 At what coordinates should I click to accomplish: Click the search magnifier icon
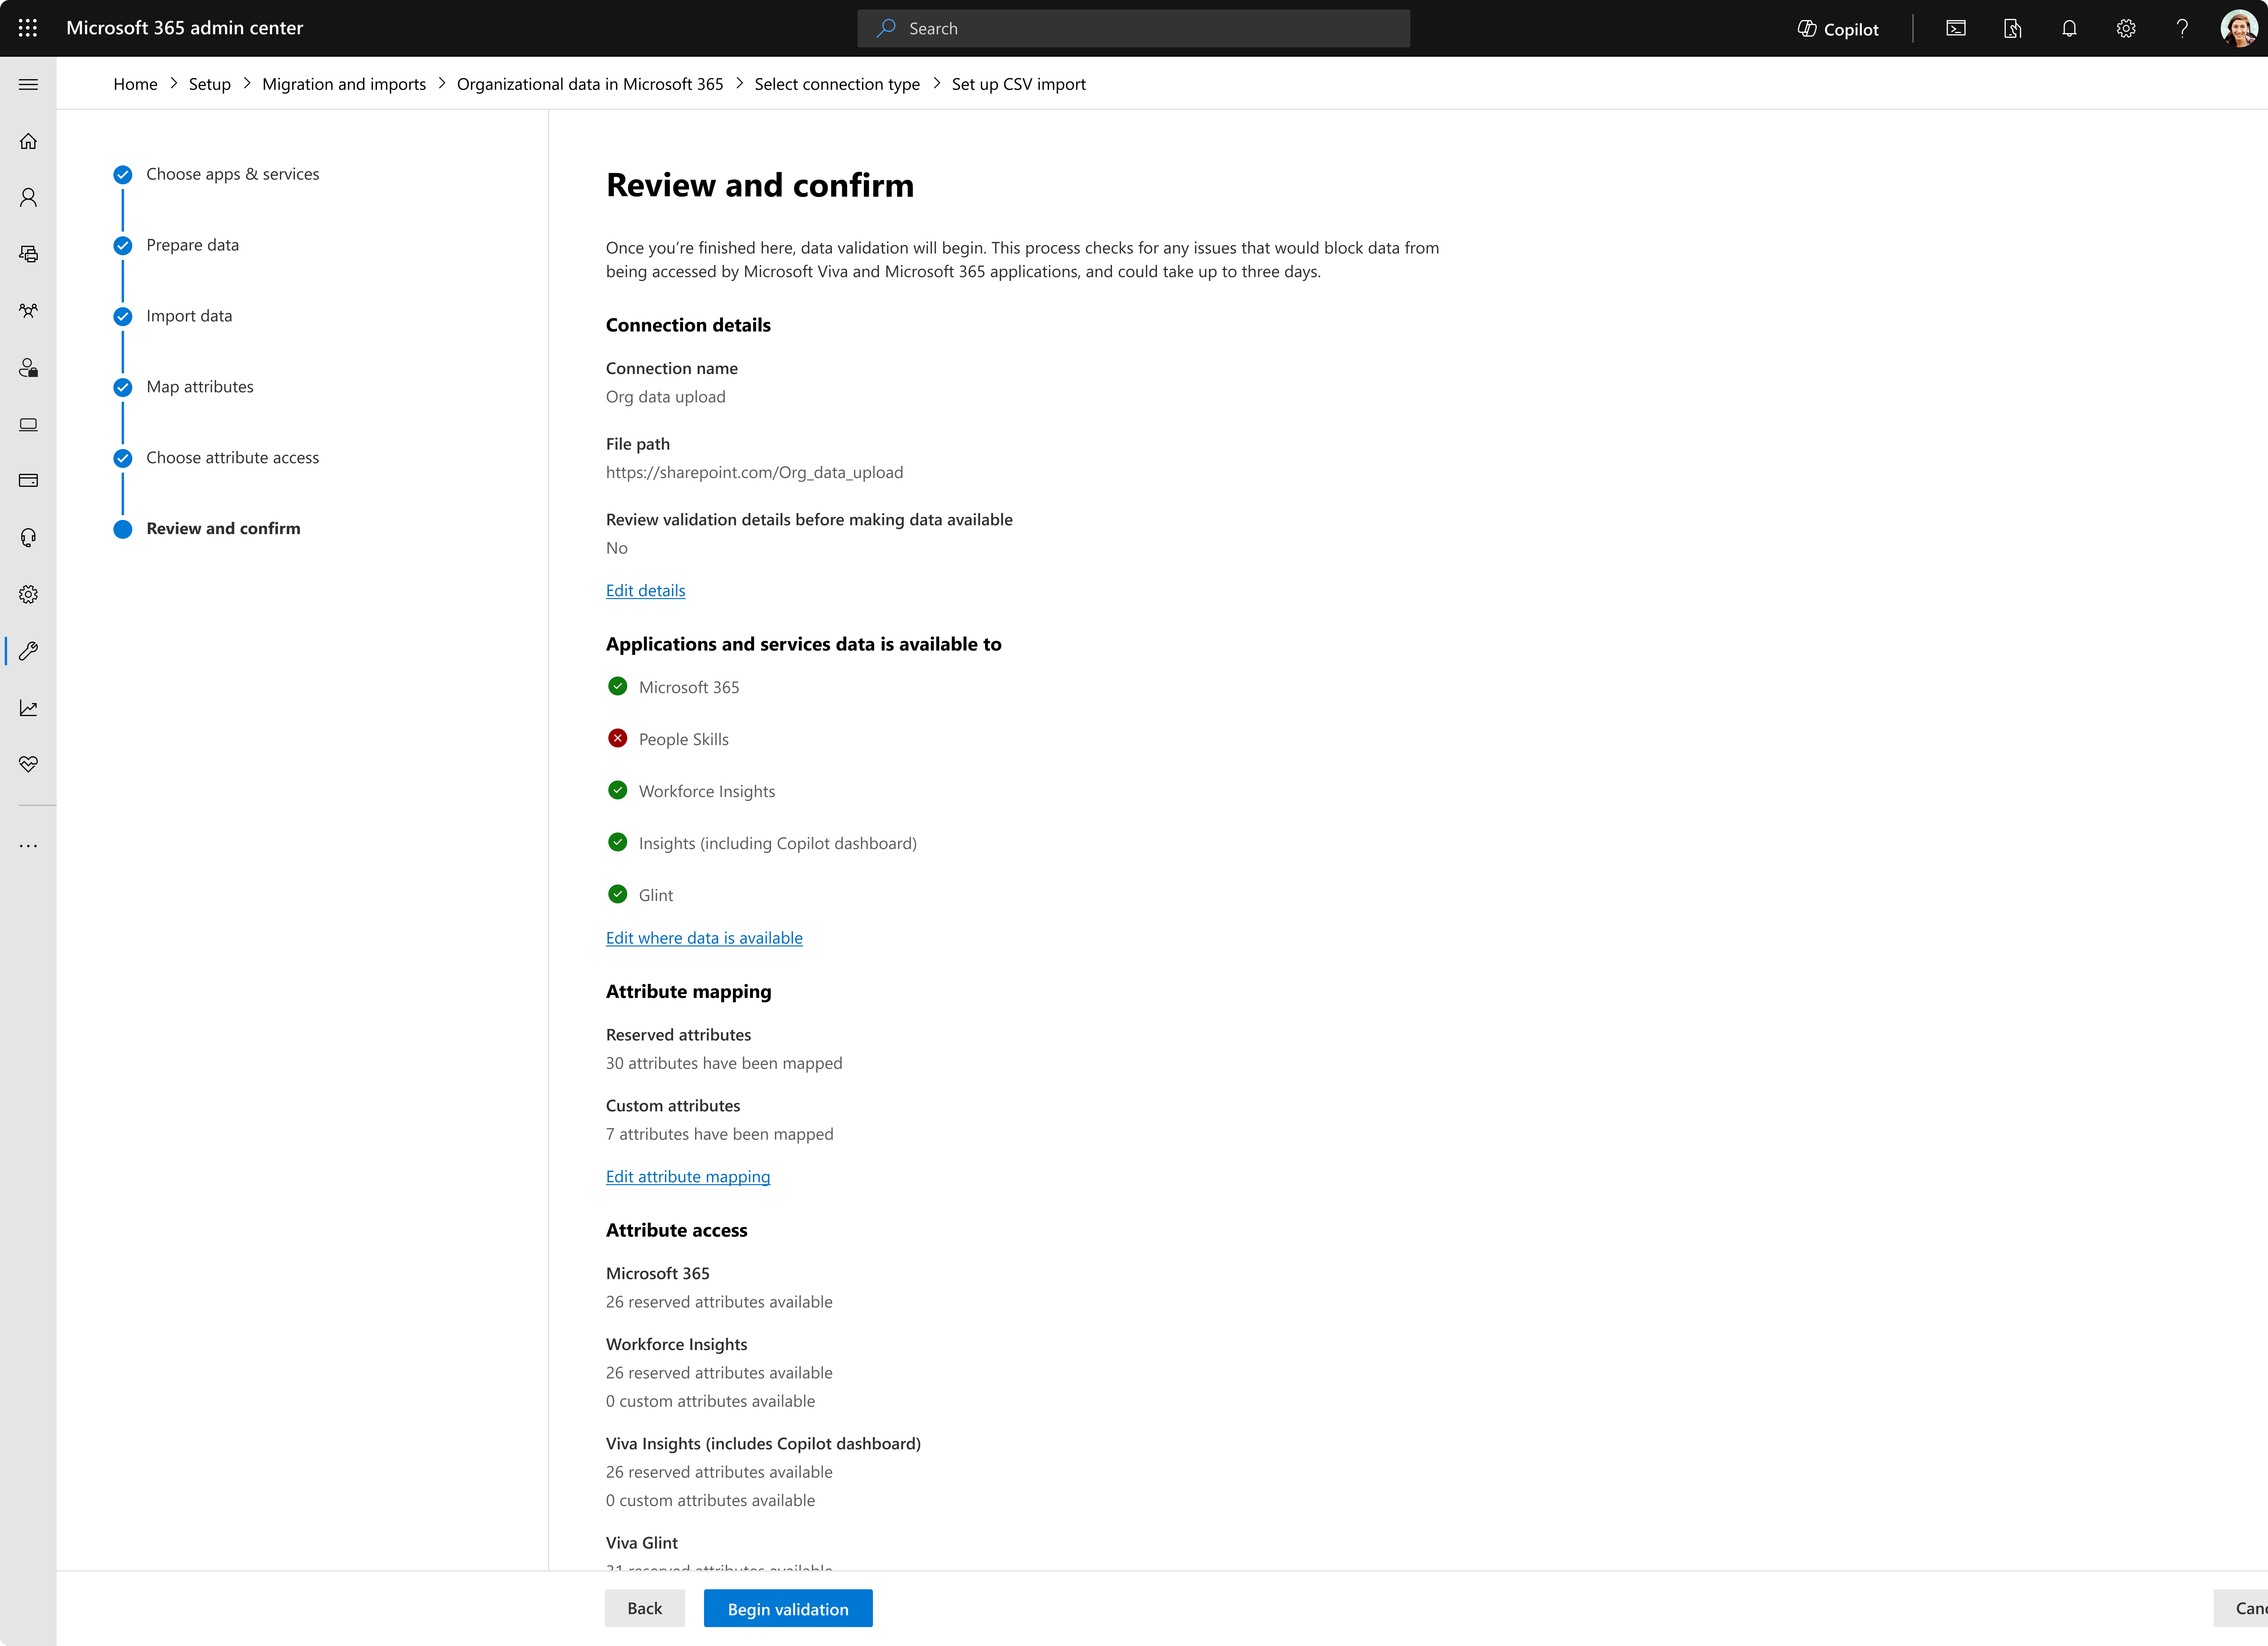[886, 28]
